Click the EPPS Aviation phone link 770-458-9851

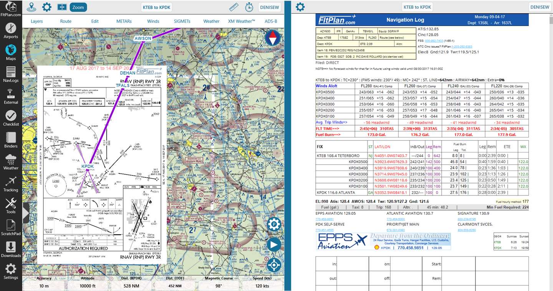point(325,219)
